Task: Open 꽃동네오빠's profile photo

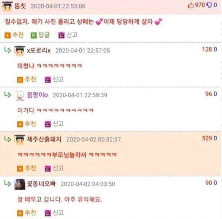Action: pos(20,184)
